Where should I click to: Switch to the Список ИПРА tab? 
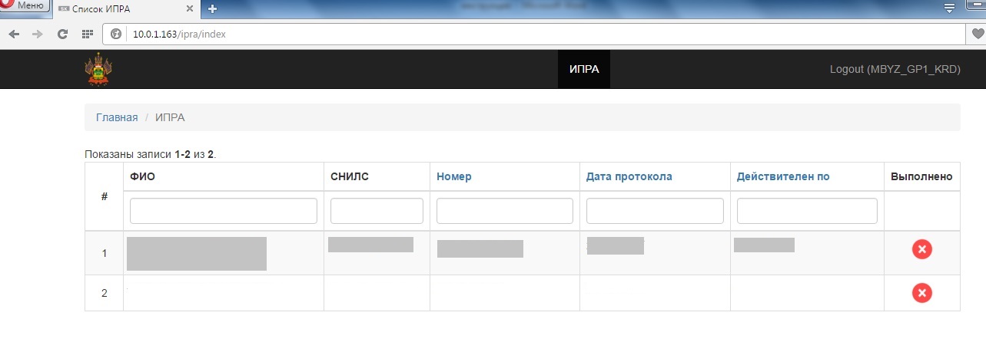115,8
